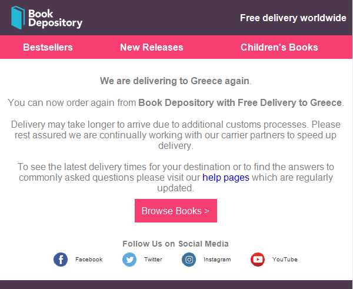Click the Book Depository wordmark text
The image size is (353, 289).
point(55,18)
